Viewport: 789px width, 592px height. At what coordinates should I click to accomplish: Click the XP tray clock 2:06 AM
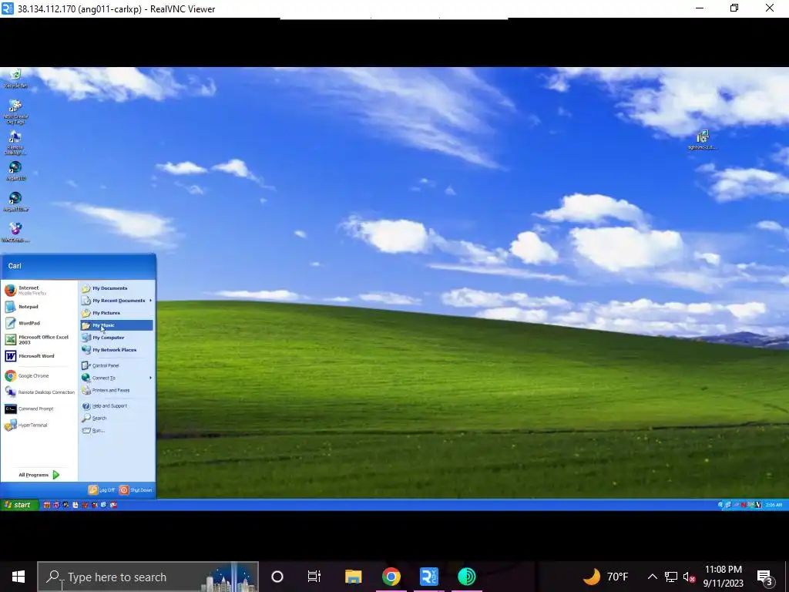click(774, 505)
